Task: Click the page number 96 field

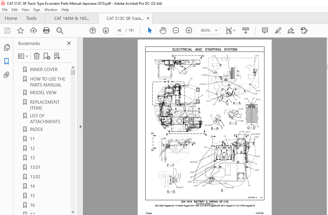Action: coord(119,31)
